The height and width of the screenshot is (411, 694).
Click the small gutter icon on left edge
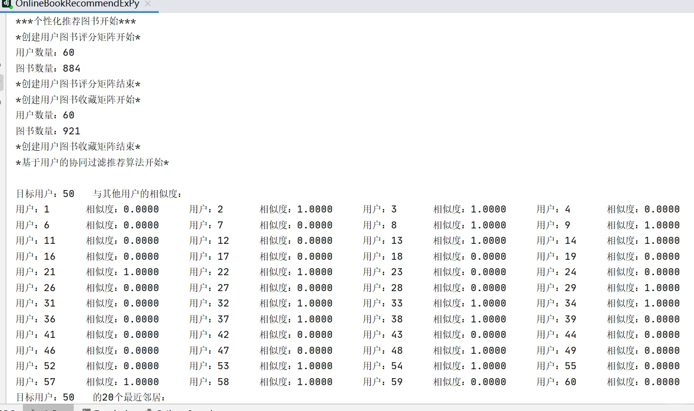(1, 65)
